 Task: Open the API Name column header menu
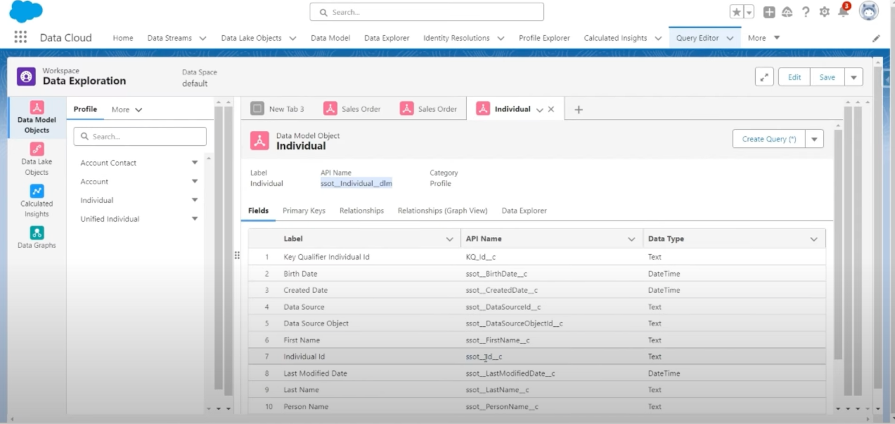[x=632, y=239]
